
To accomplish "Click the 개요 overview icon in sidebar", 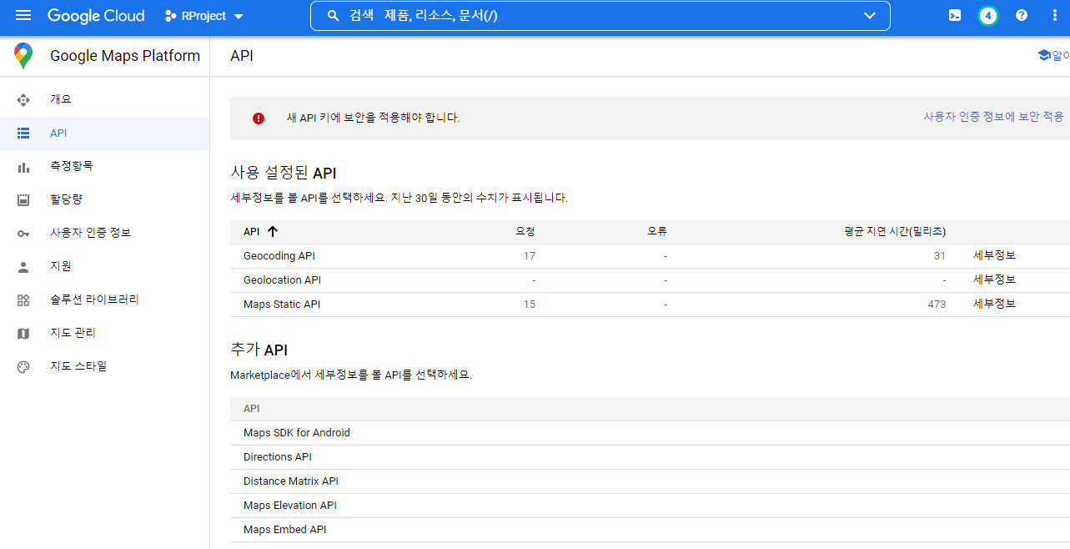I will click(x=23, y=100).
